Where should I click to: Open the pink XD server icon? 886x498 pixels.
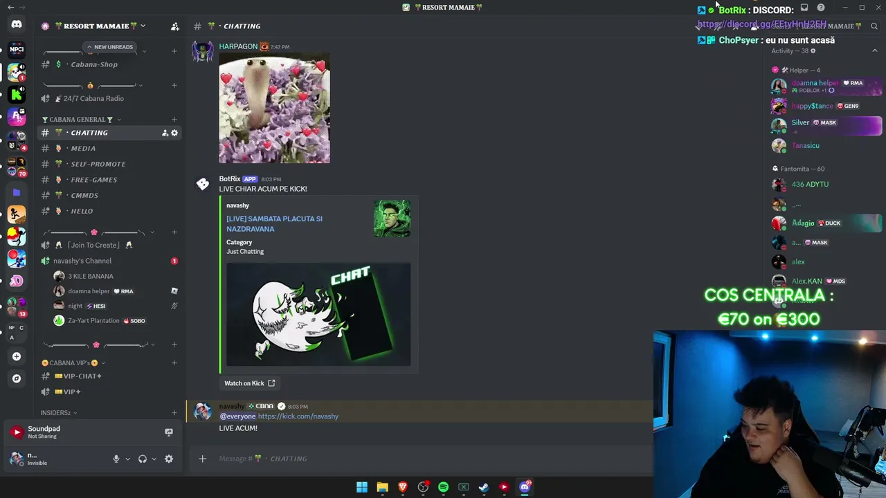click(17, 281)
